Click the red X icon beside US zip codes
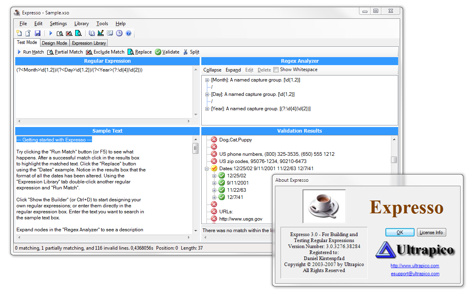The width and height of the screenshot is (473, 294). (x=214, y=161)
